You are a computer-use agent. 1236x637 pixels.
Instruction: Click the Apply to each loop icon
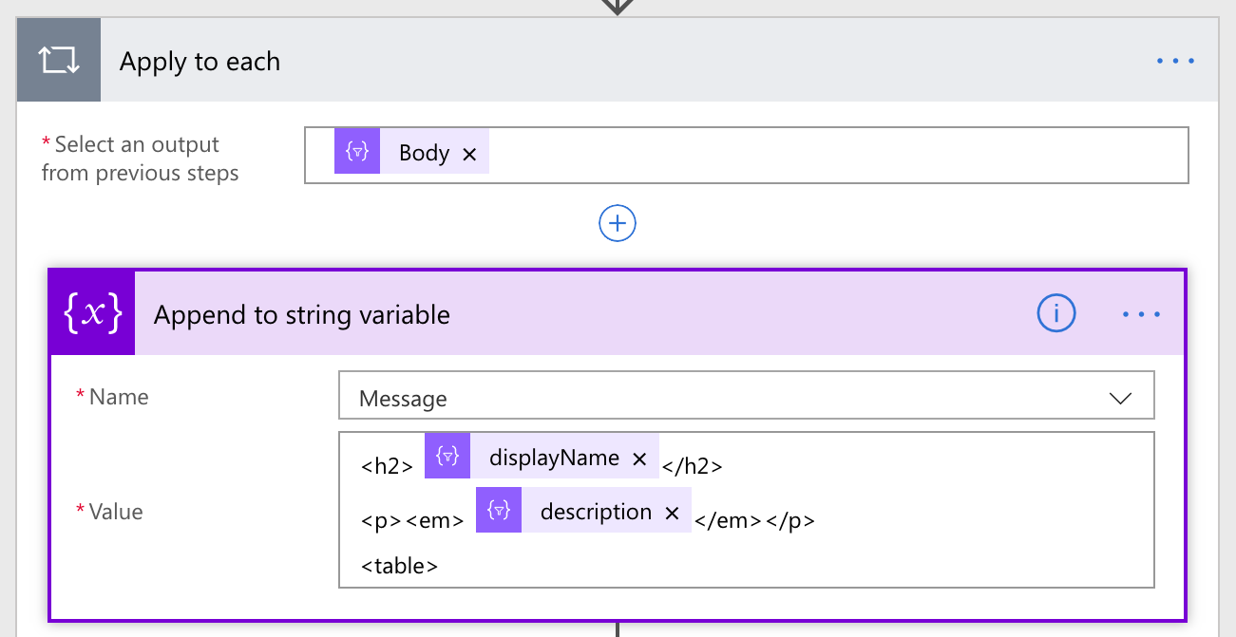coord(59,61)
